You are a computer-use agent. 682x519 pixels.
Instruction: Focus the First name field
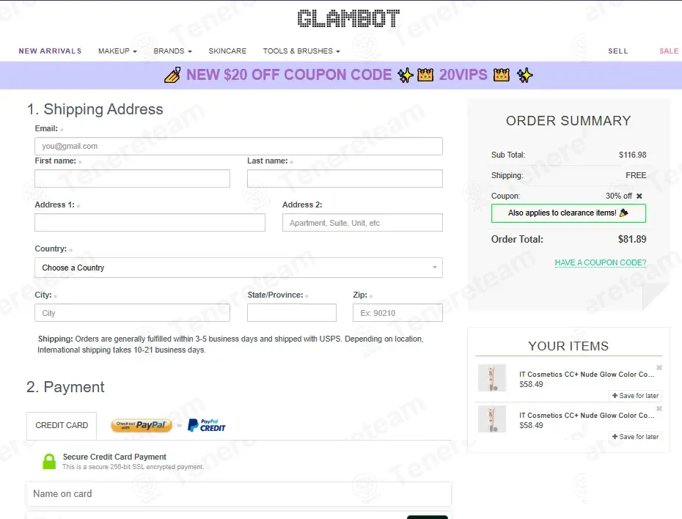tap(132, 179)
